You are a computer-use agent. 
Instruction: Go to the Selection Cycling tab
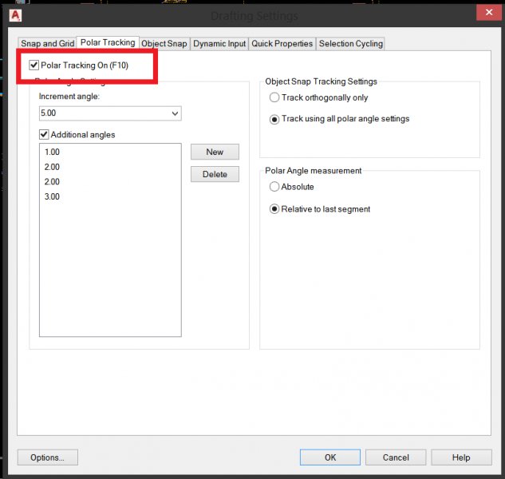pyautogui.click(x=351, y=44)
